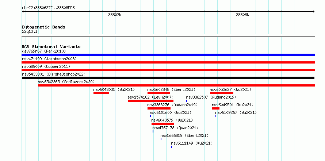
Task: Click the small blue nsv3362507 marker
Action: pyautogui.click(x=187, y=101)
